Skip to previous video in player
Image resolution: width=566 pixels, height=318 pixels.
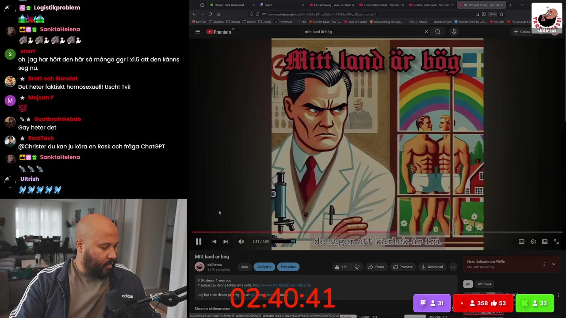[x=214, y=242]
